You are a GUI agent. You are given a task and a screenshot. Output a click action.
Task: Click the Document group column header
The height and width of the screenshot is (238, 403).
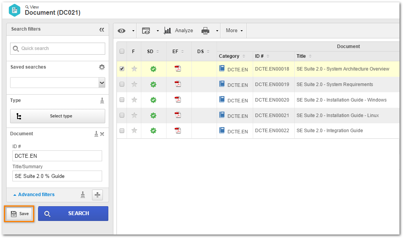pos(348,47)
